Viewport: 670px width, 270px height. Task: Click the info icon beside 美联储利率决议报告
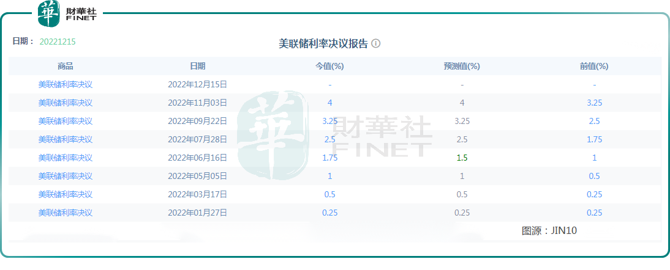click(375, 43)
